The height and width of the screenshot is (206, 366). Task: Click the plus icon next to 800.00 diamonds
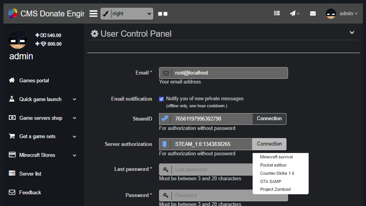pyautogui.click(x=37, y=44)
